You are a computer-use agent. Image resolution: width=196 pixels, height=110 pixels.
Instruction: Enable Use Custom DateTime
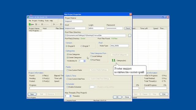click(x=68, y=79)
